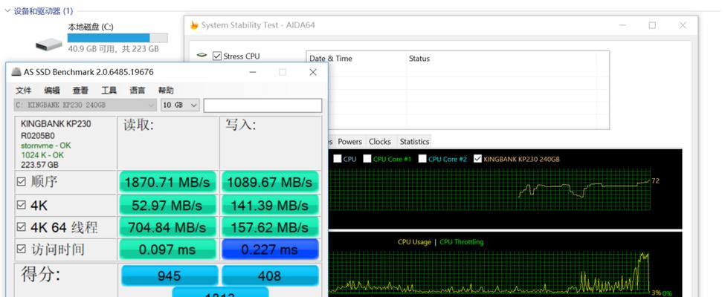
Task: Click the AIDA64 flame icon in title bar
Action: (195, 25)
